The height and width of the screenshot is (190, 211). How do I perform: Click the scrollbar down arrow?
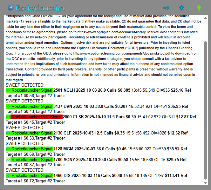(x=205, y=183)
